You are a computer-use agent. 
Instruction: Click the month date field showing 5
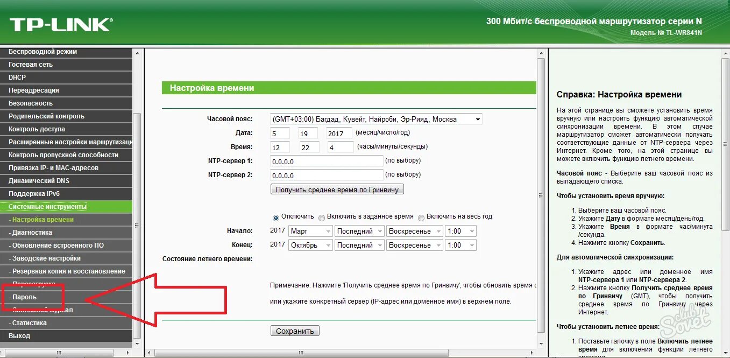click(280, 133)
